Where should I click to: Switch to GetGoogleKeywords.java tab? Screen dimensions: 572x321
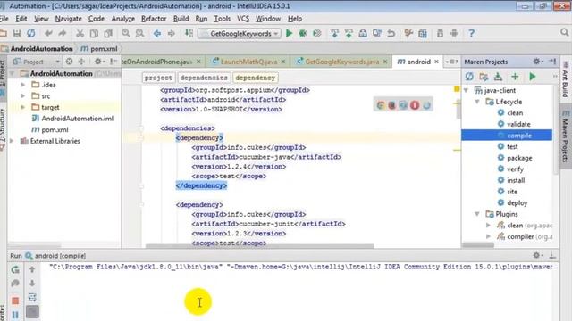click(x=341, y=62)
